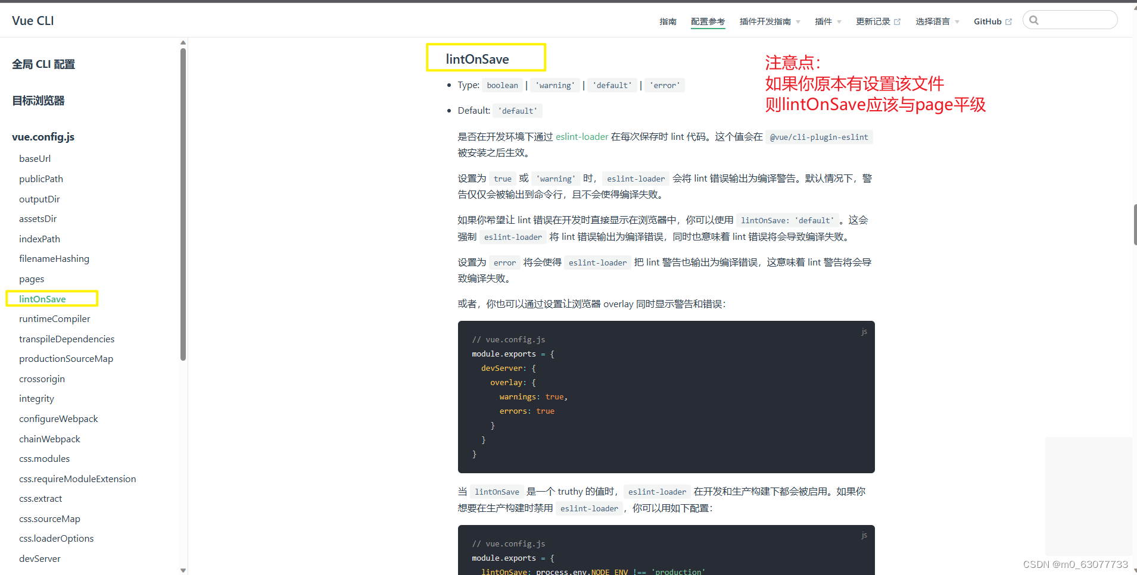Click the sidebar scrollbar thumb

[x=183, y=204]
